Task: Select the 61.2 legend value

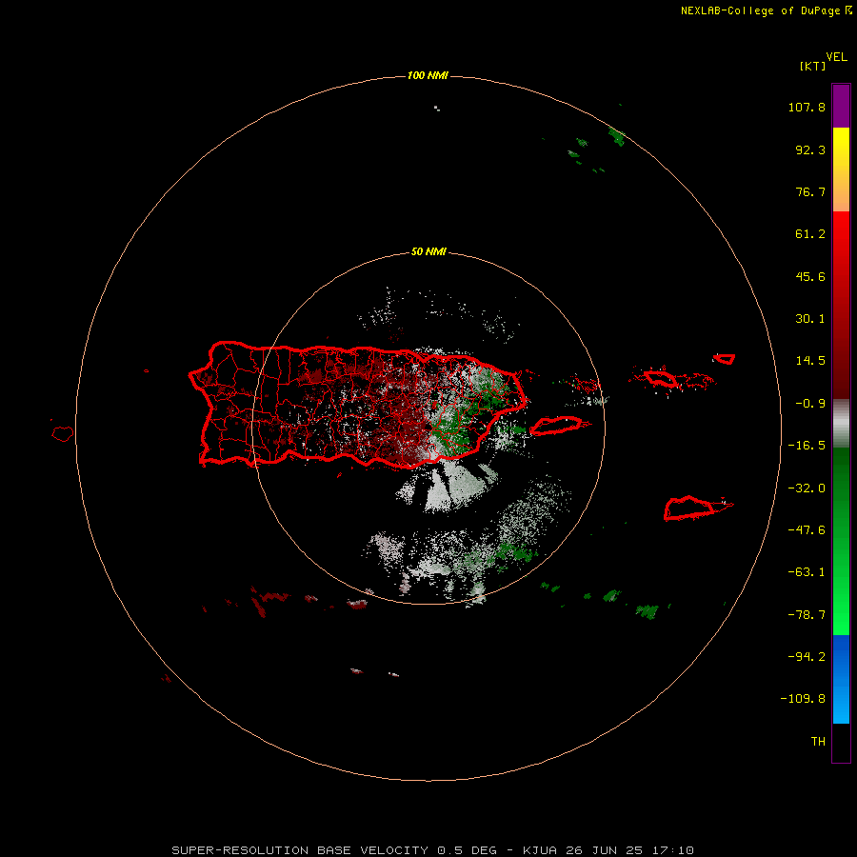Action: tap(810, 234)
